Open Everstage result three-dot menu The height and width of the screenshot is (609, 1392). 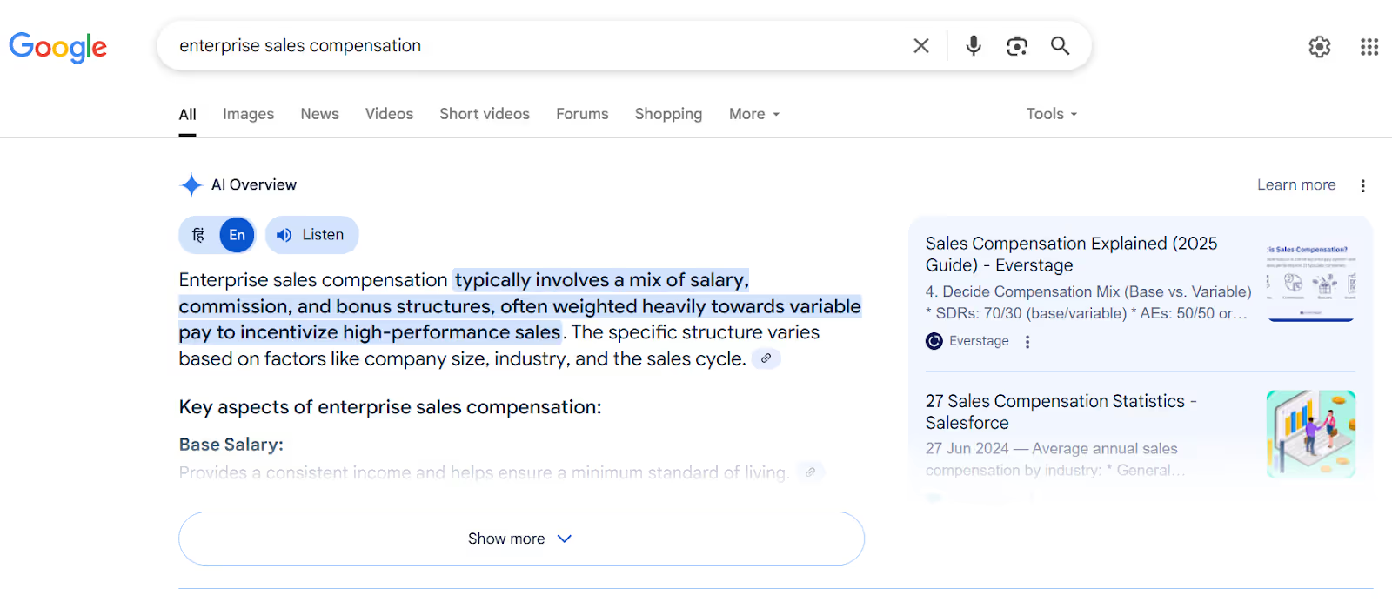1027,342
